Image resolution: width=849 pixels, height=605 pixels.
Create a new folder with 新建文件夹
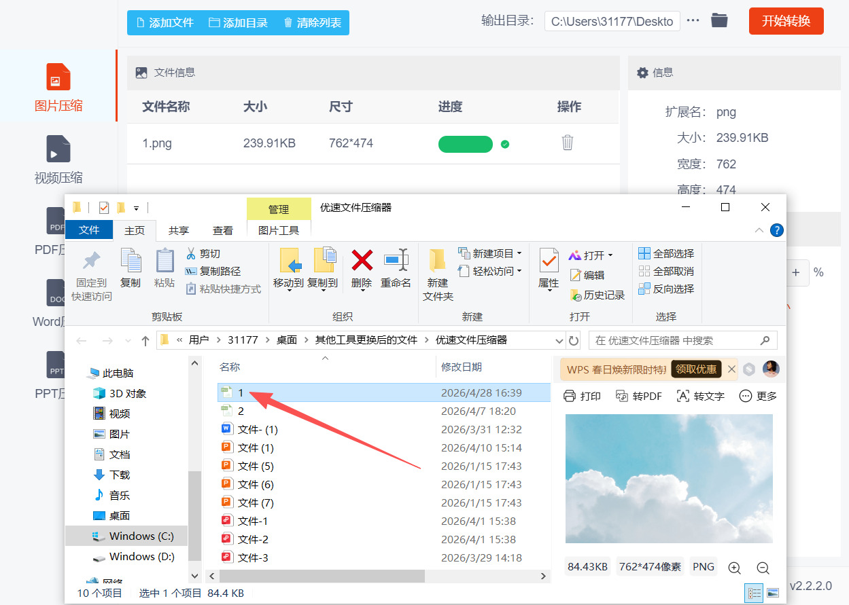(438, 275)
